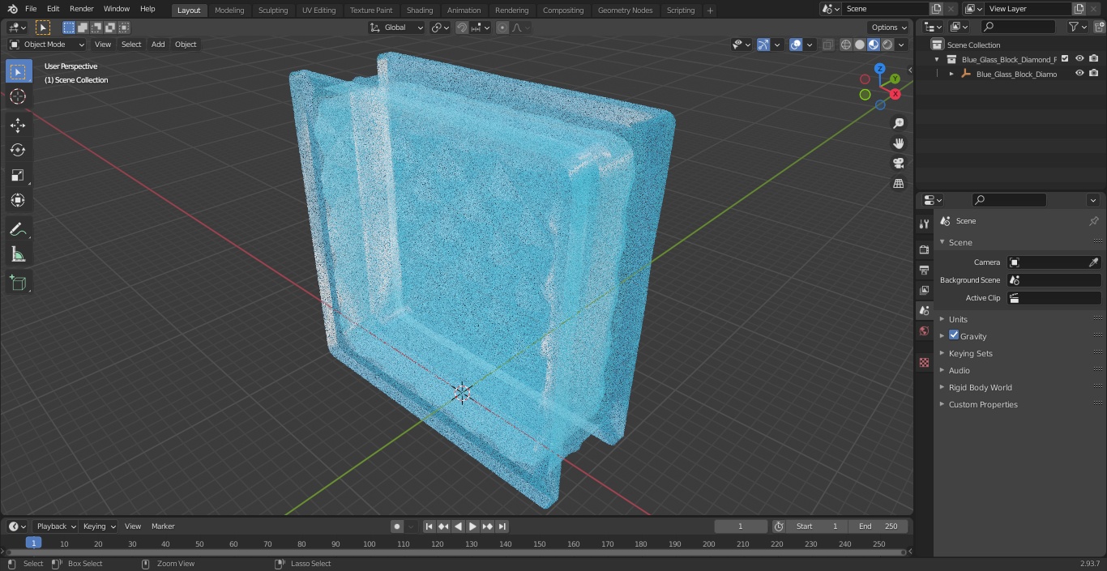Image resolution: width=1107 pixels, height=571 pixels.
Task: Click the red X axis gizmo ball
Action: pyautogui.click(x=895, y=94)
